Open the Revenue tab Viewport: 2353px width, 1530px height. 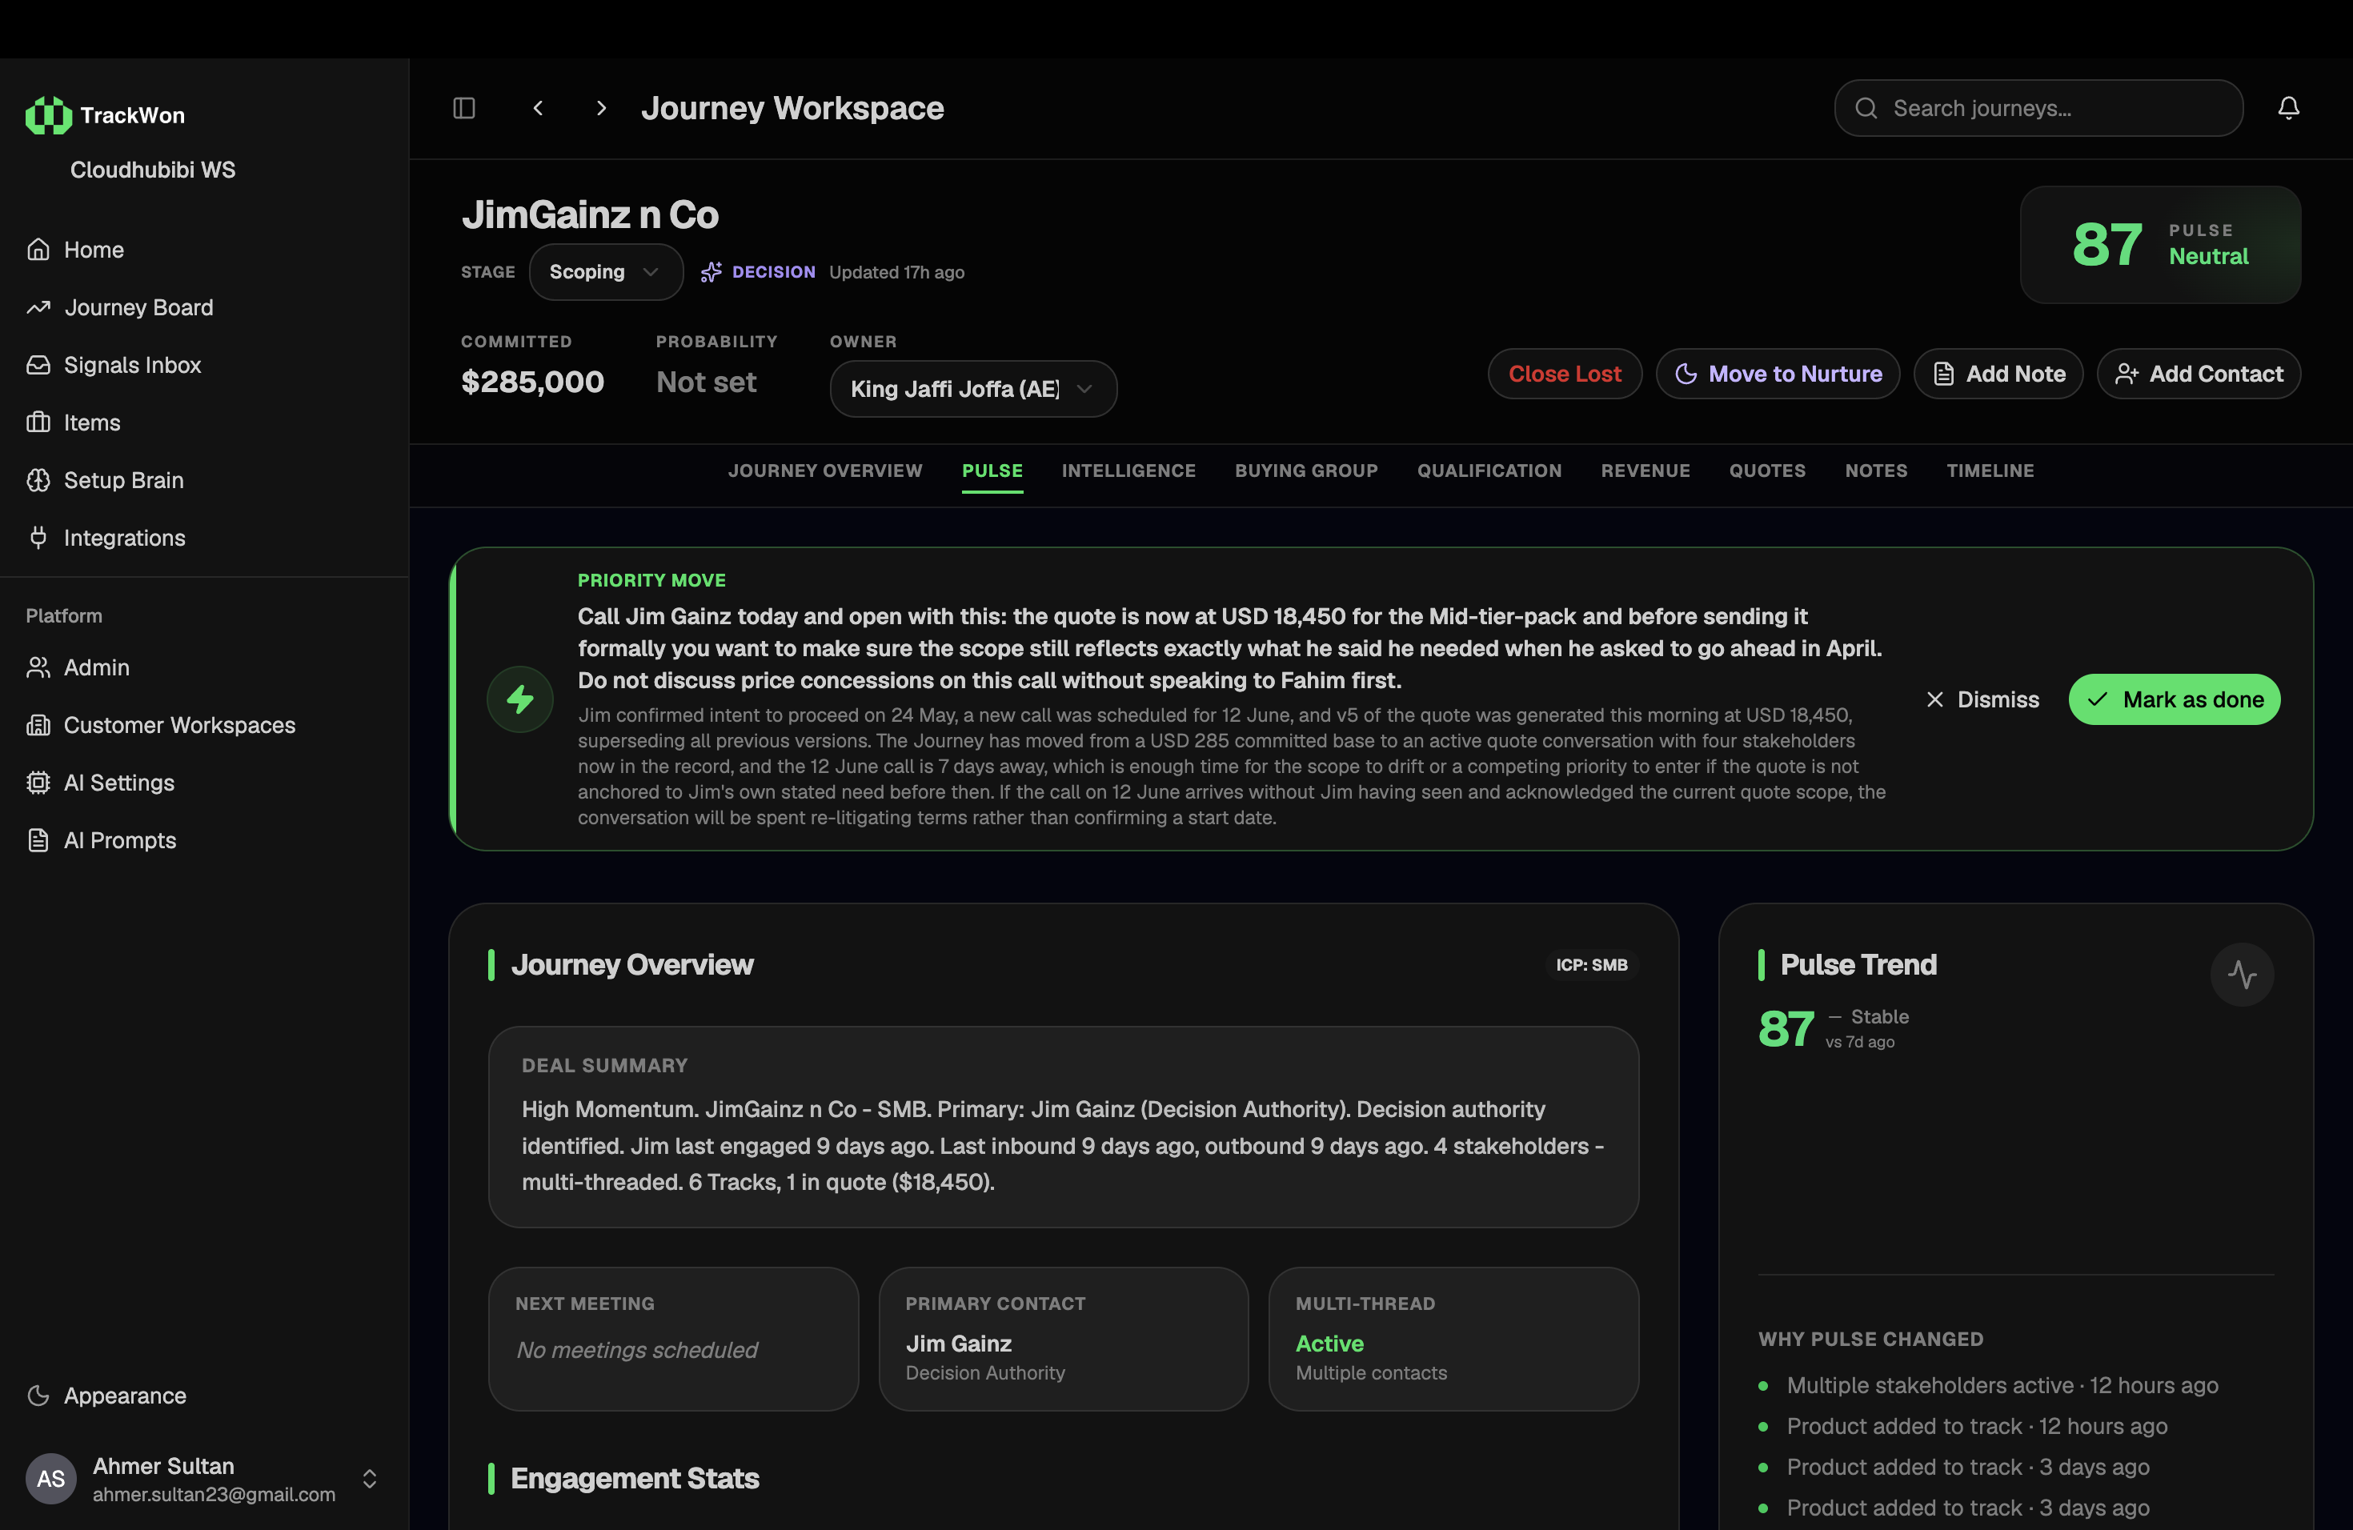pyautogui.click(x=1645, y=471)
